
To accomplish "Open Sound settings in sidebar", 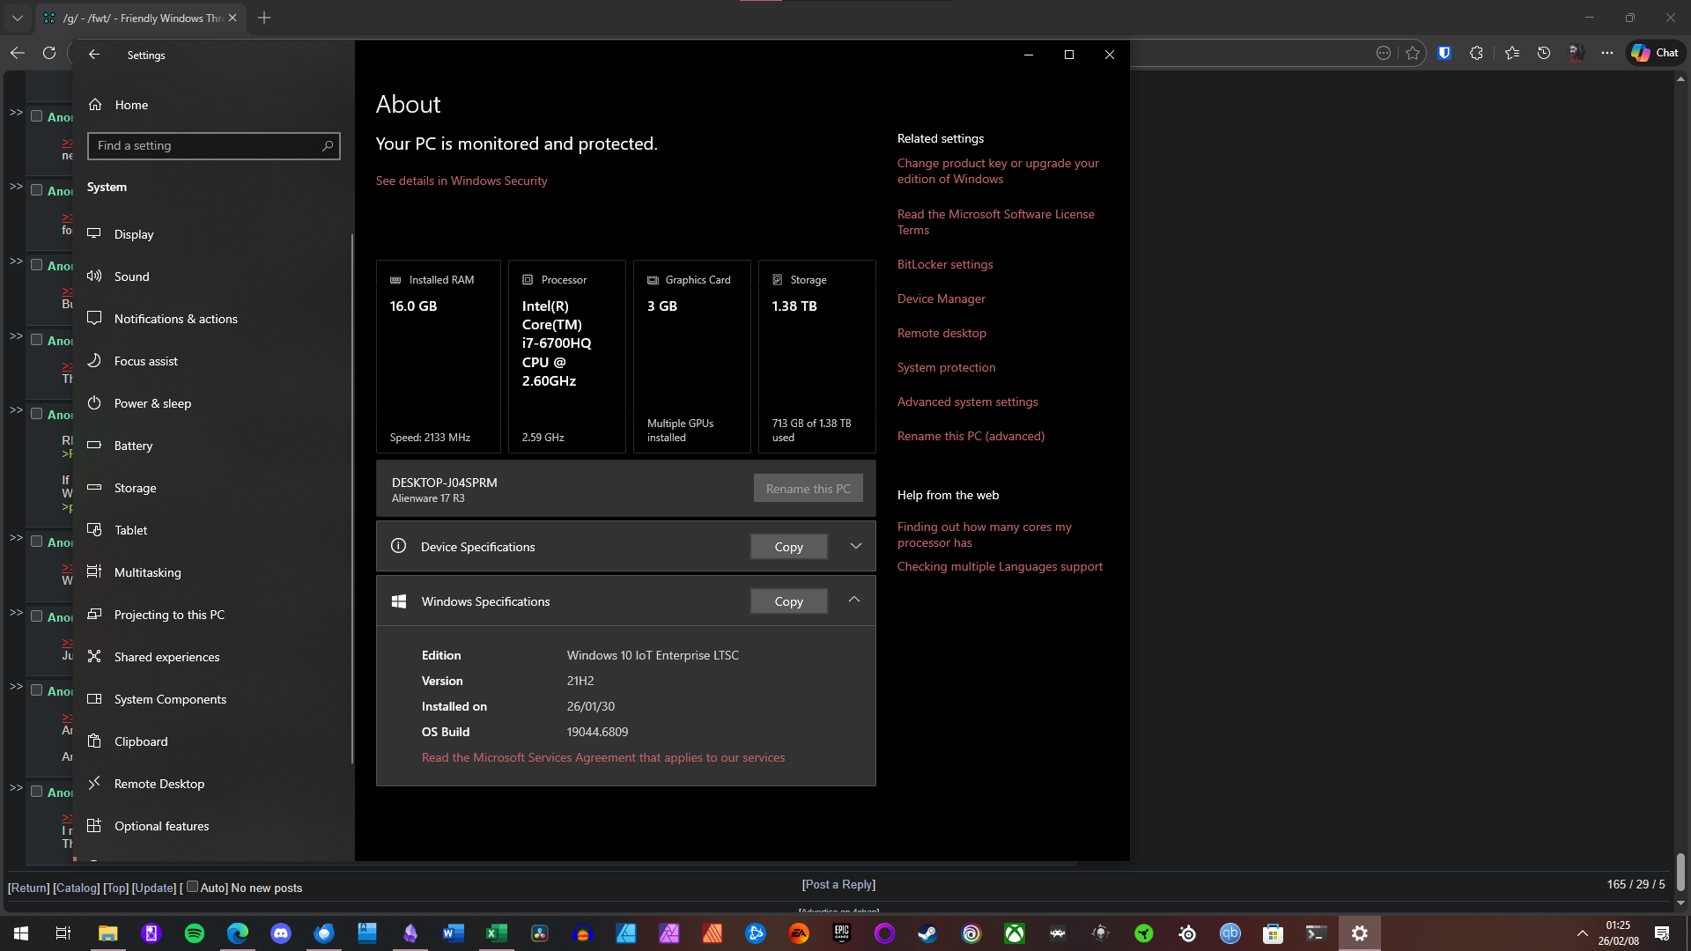I will tap(131, 276).
